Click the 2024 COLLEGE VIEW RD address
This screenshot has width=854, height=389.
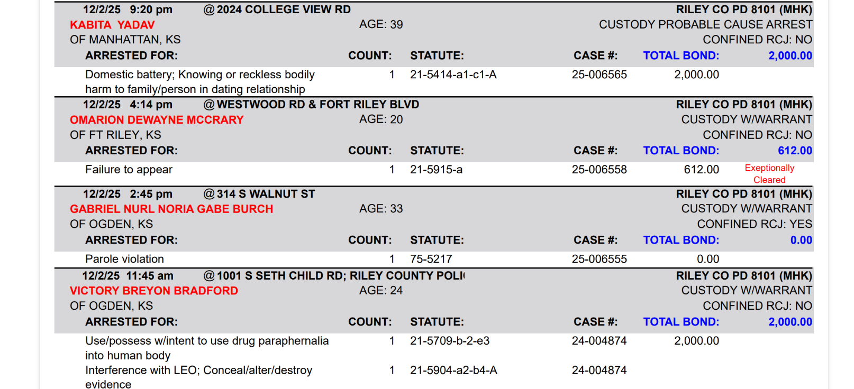[284, 10]
